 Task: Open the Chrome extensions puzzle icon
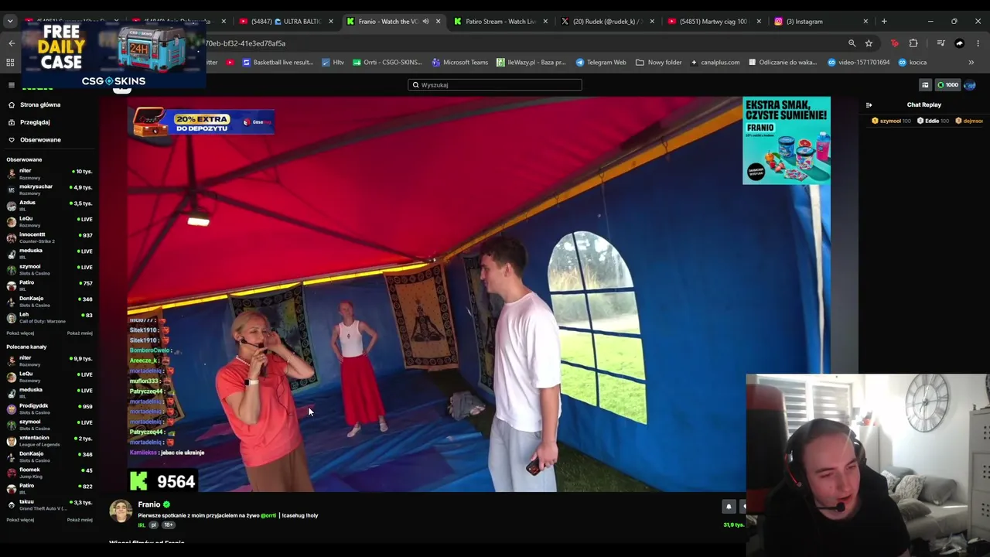pyautogui.click(x=913, y=43)
